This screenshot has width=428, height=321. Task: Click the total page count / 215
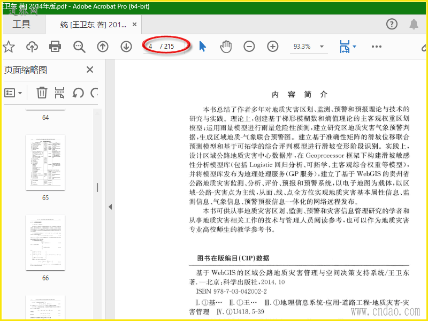[x=167, y=47]
